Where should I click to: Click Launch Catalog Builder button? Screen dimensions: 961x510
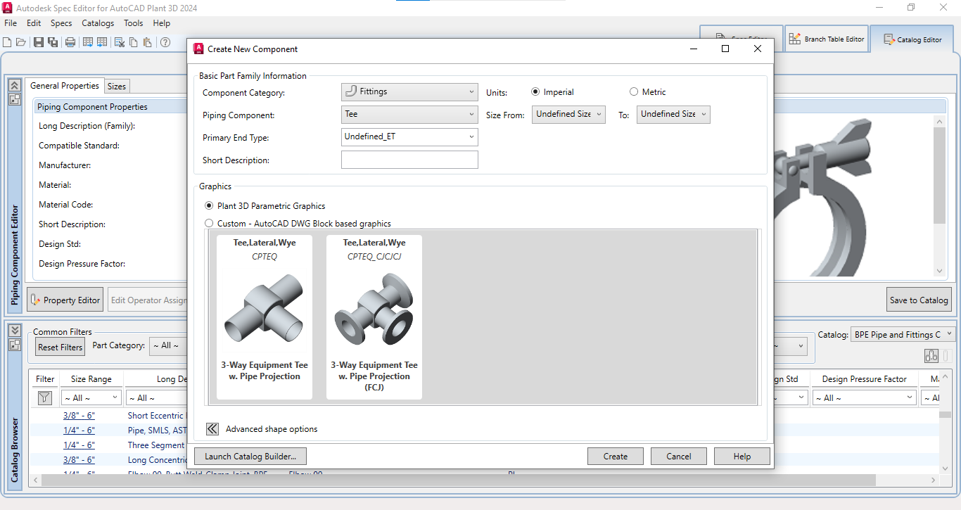250,456
